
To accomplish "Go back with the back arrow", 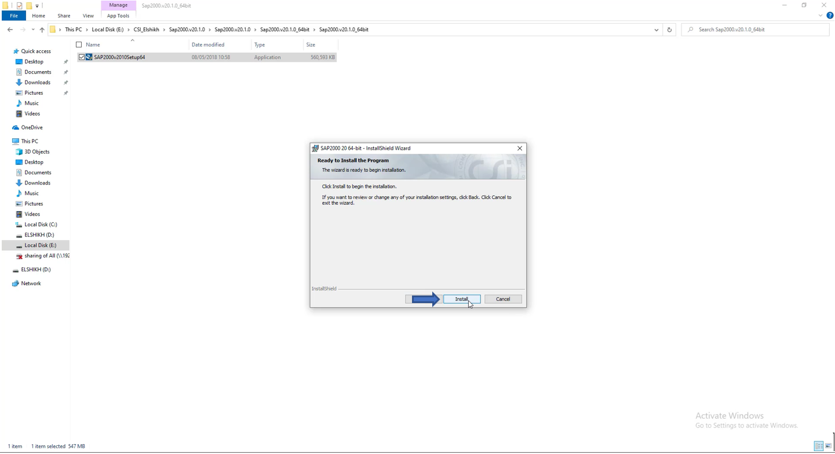I will (x=10, y=29).
